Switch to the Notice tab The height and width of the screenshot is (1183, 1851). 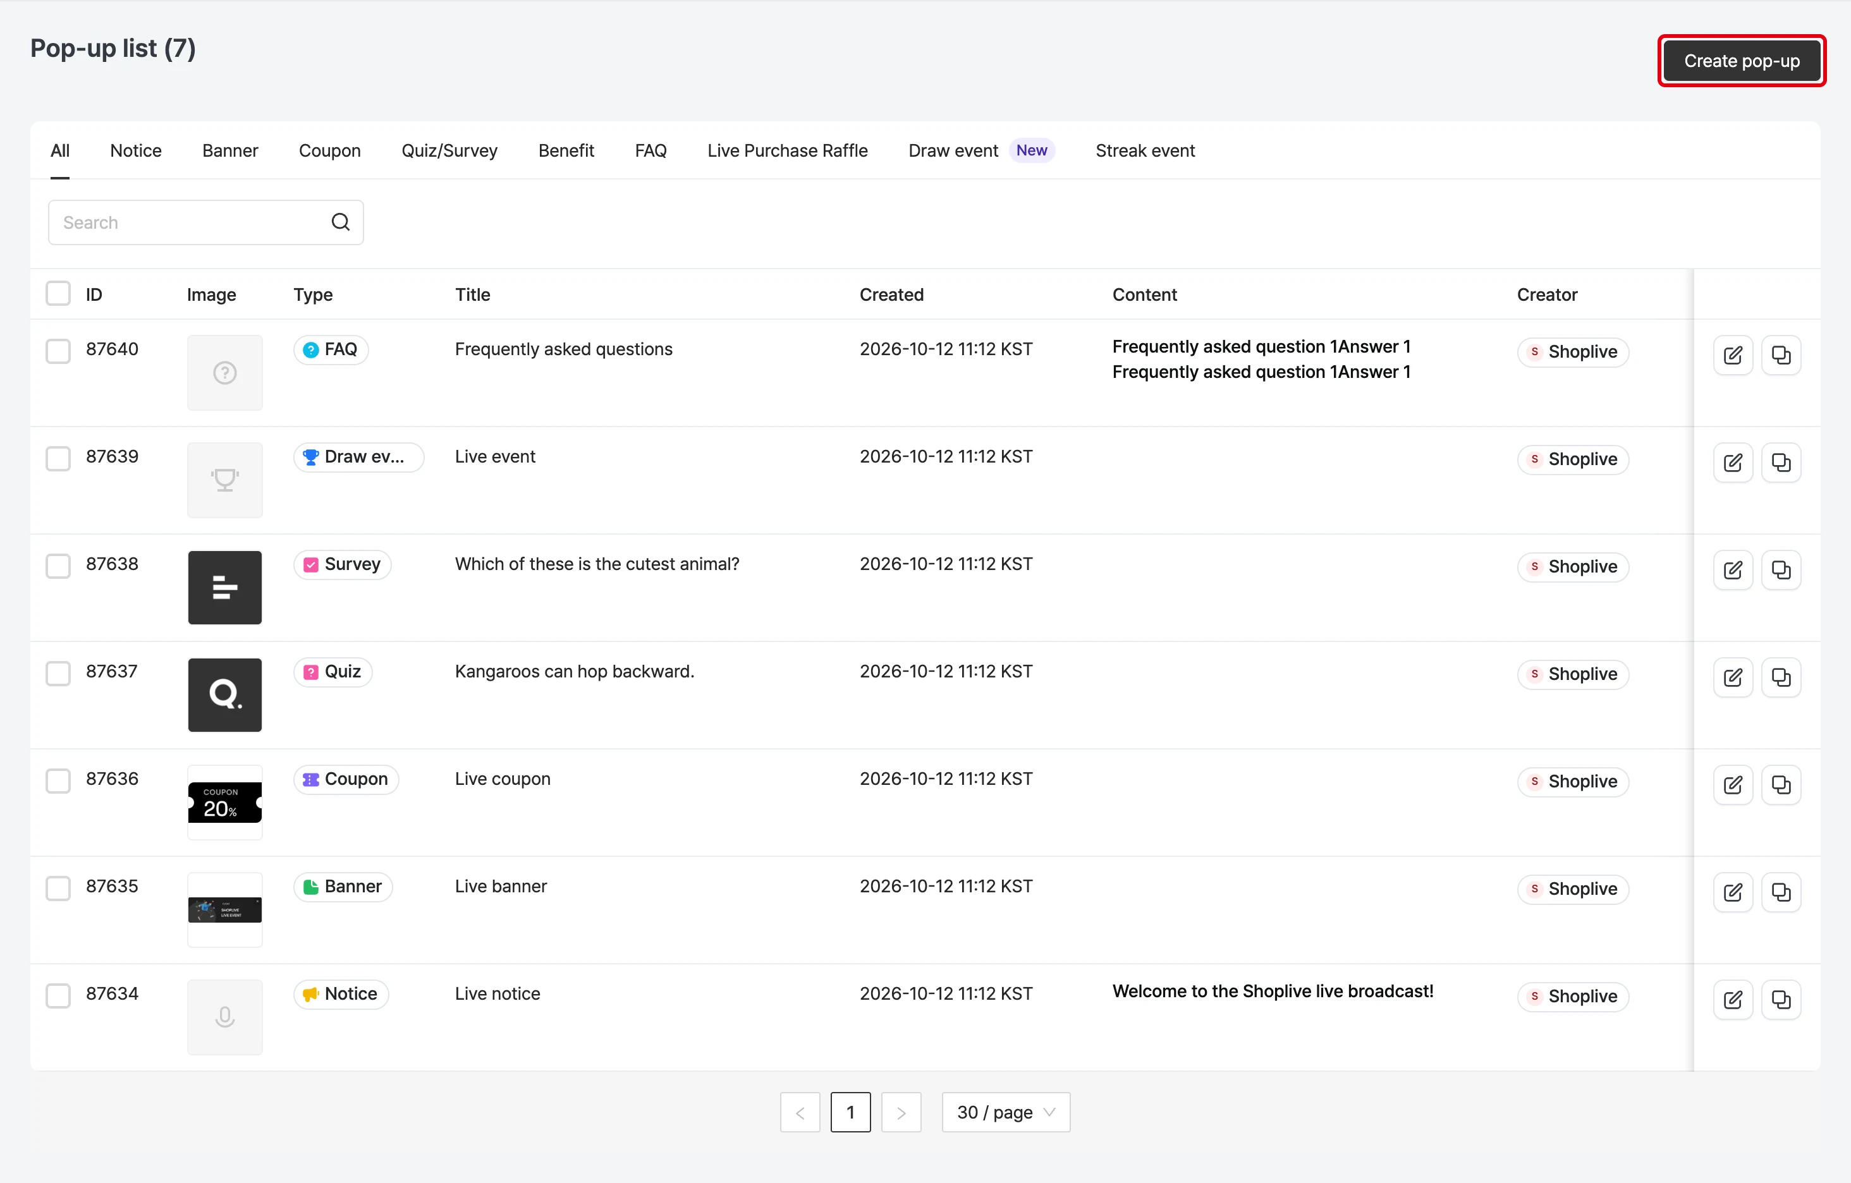click(136, 150)
